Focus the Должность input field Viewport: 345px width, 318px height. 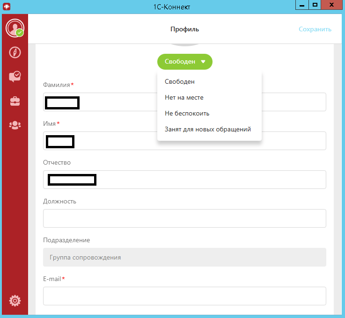click(x=184, y=218)
